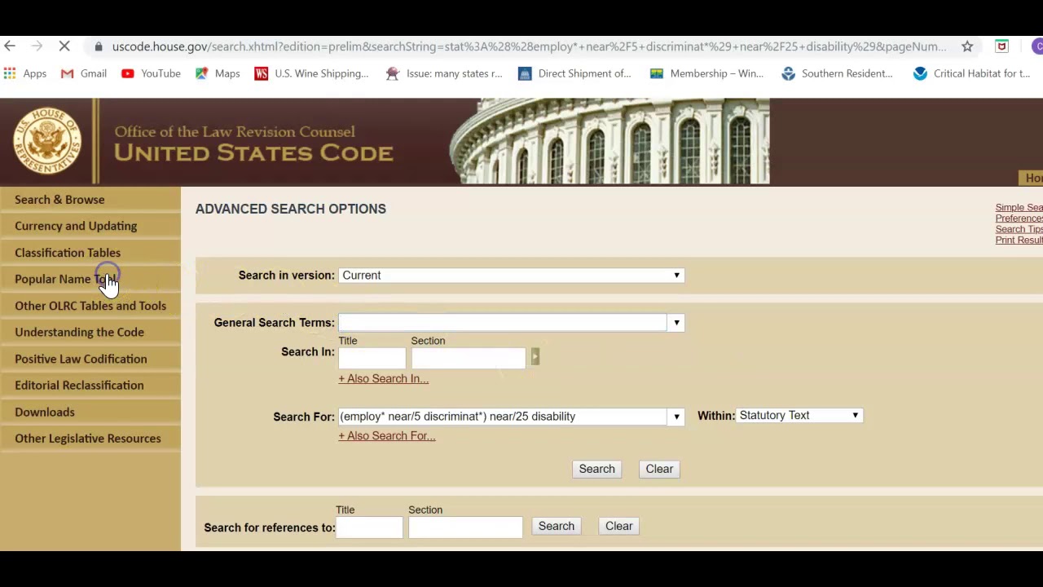The image size is (1043, 587).
Task: Bookmark this page with star icon
Action: (967, 46)
